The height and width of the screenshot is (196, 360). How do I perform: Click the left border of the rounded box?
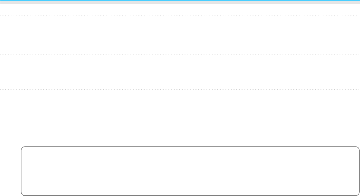[x=21, y=171]
